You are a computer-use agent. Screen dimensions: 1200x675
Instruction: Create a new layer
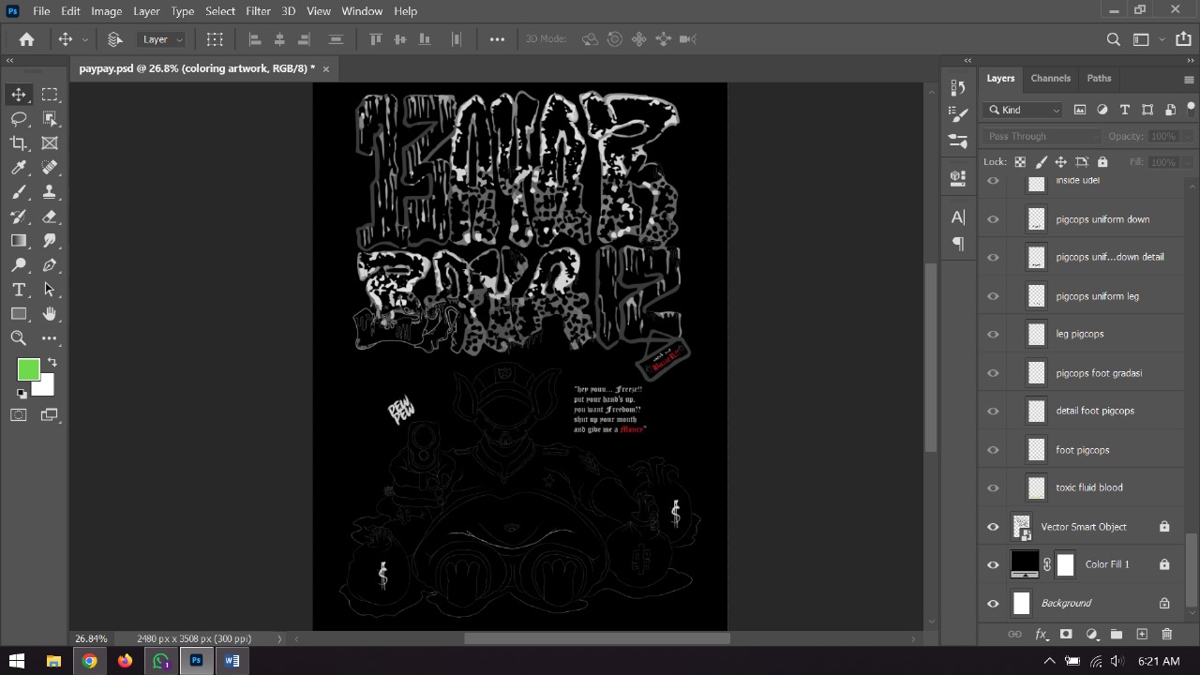(x=1142, y=635)
